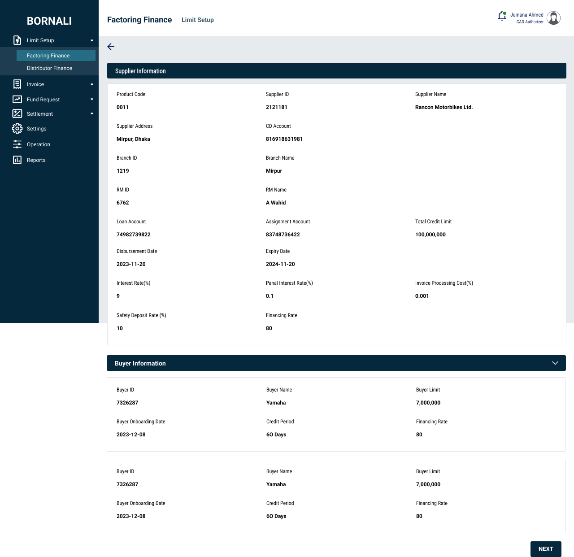Click the Branch ID value 1219
This screenshot has width=574, height=557.
pos(123,171)
